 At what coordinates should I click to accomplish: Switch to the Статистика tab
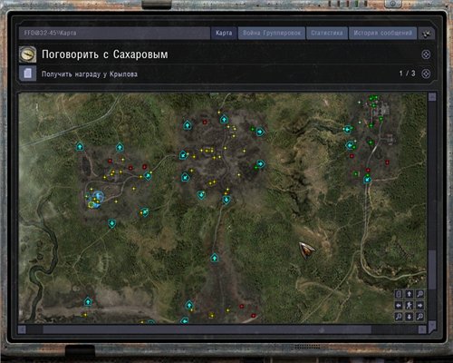(327, 33)
